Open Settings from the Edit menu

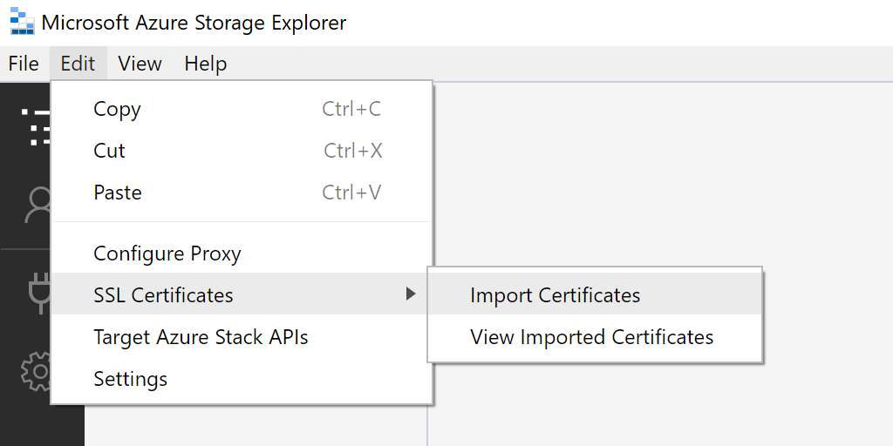point(131,379)
